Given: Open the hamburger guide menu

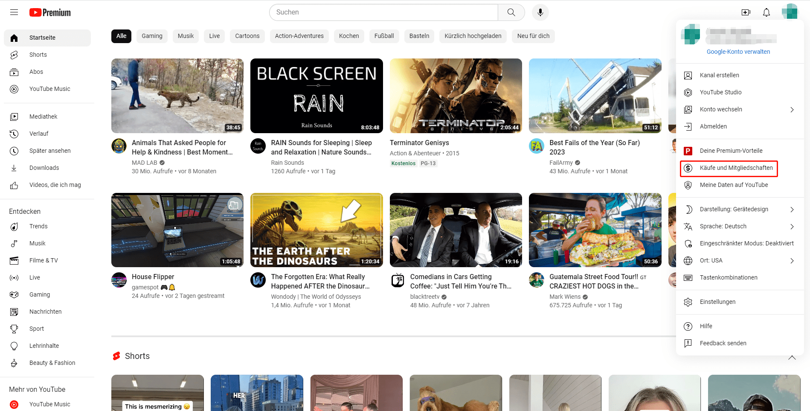Looking at the screenshot, I should coord(14,12).
